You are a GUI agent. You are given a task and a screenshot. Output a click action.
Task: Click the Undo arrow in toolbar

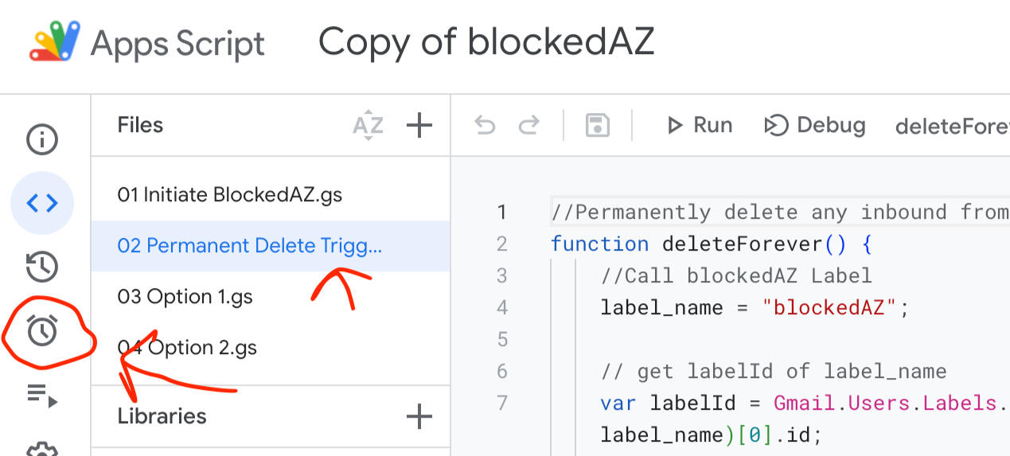pos(485,126)
